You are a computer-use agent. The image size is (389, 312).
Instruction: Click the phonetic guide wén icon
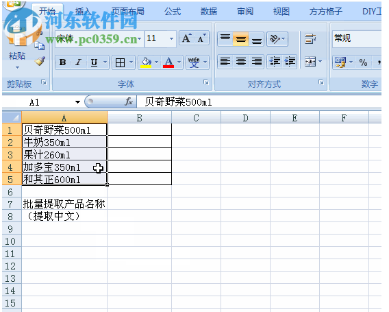pos(194,62)
